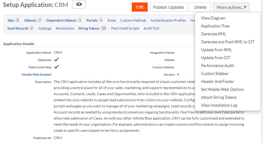Click the Integration Name label
Screen dimensions: 263x143
(x=162, y=53)
